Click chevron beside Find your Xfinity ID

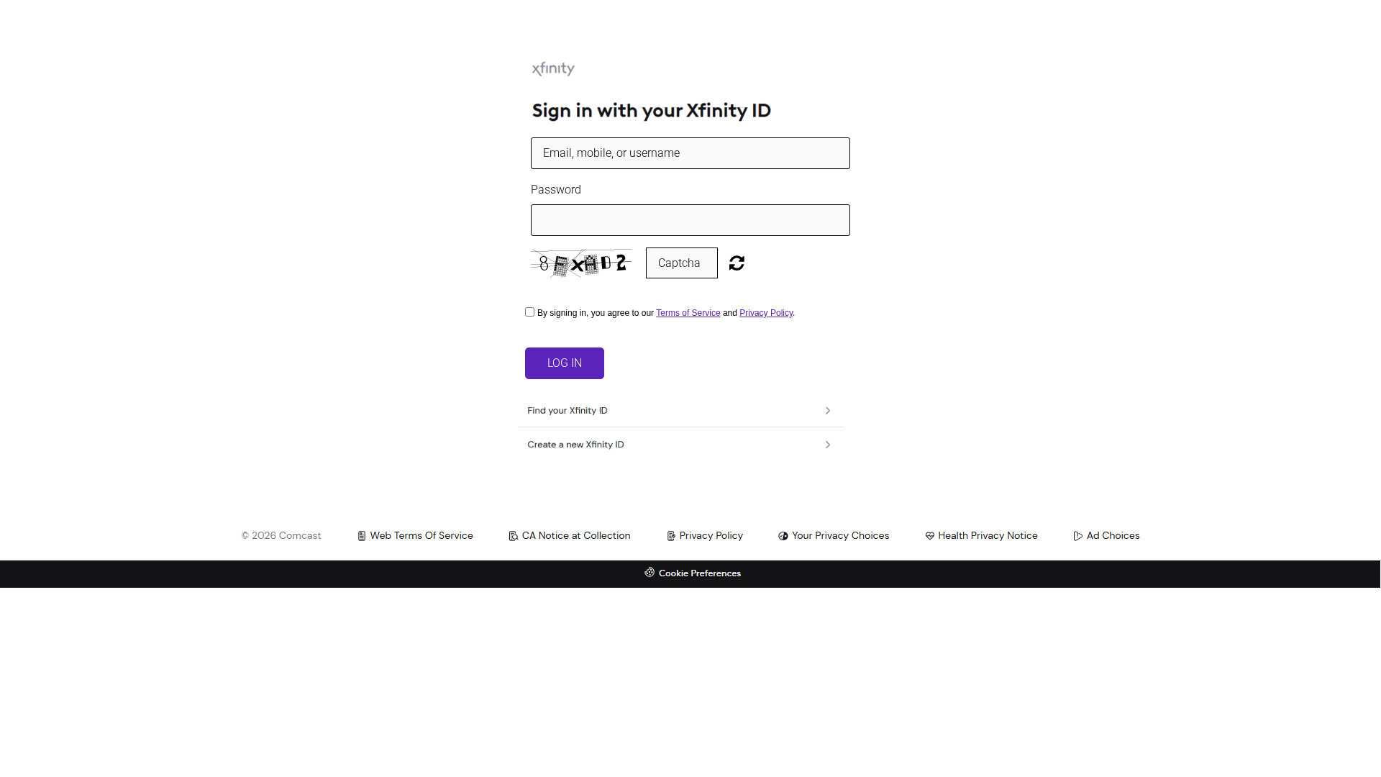[x=828, y=411]
